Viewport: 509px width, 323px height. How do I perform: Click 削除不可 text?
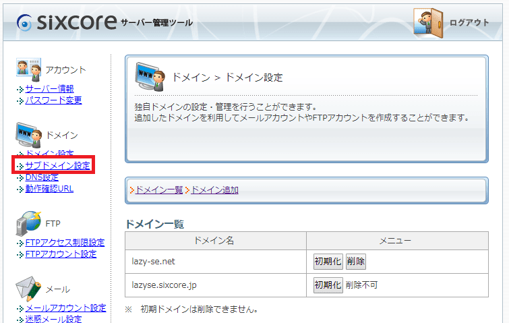click(x=361, y=285)
